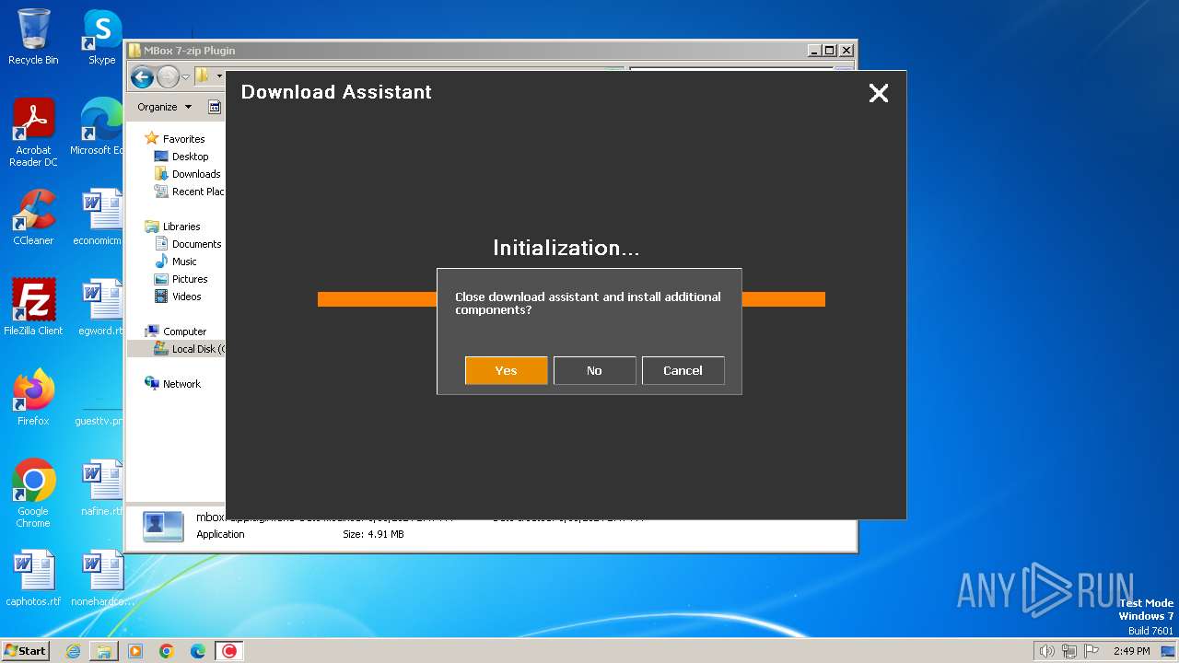This screenshot has width=1179, height=663.
Task: Open the Windows Start menu
Action: [x=26, y=650]
